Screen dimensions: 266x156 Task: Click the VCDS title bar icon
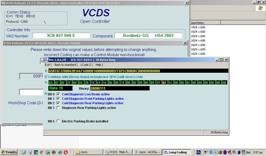click(x=3, y=3)
